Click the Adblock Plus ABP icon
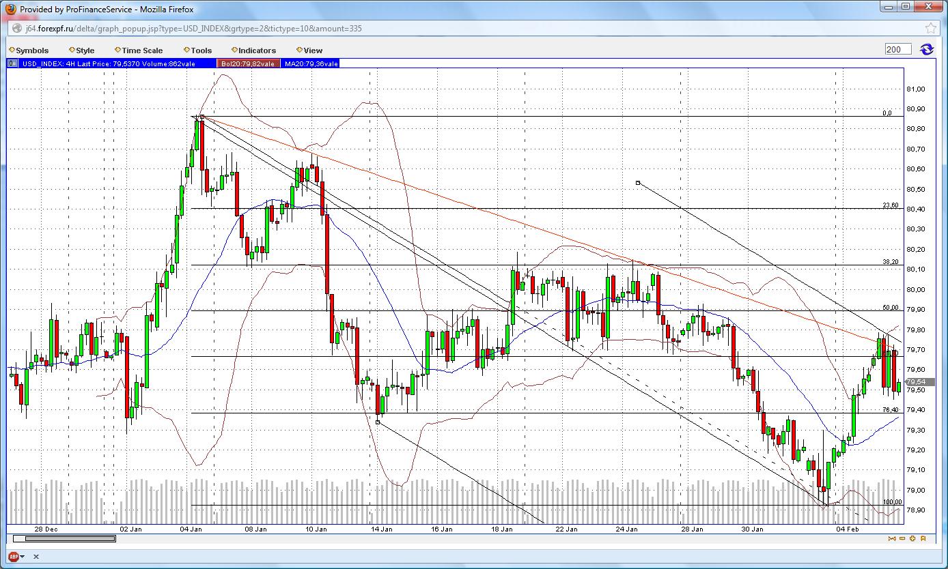Image resolution: width=948 pixels, height=569 pixels. pos(12,556)
